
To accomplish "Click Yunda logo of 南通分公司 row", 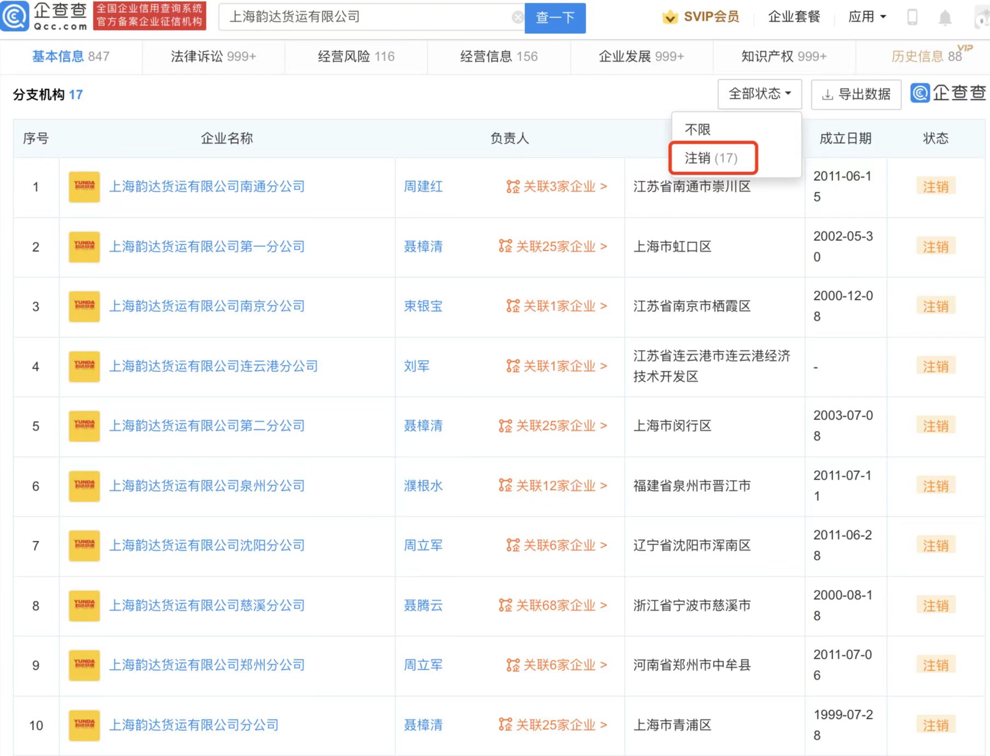I will (84, 187).
